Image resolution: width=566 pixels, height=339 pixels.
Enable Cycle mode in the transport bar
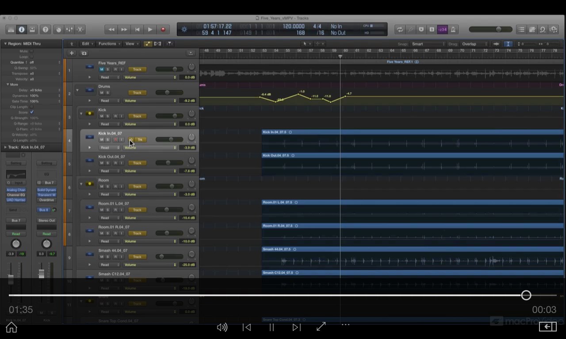point(400,29)
